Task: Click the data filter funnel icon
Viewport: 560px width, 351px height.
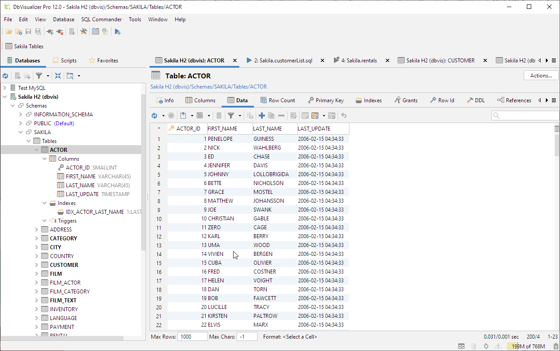Action: [231, 116]
